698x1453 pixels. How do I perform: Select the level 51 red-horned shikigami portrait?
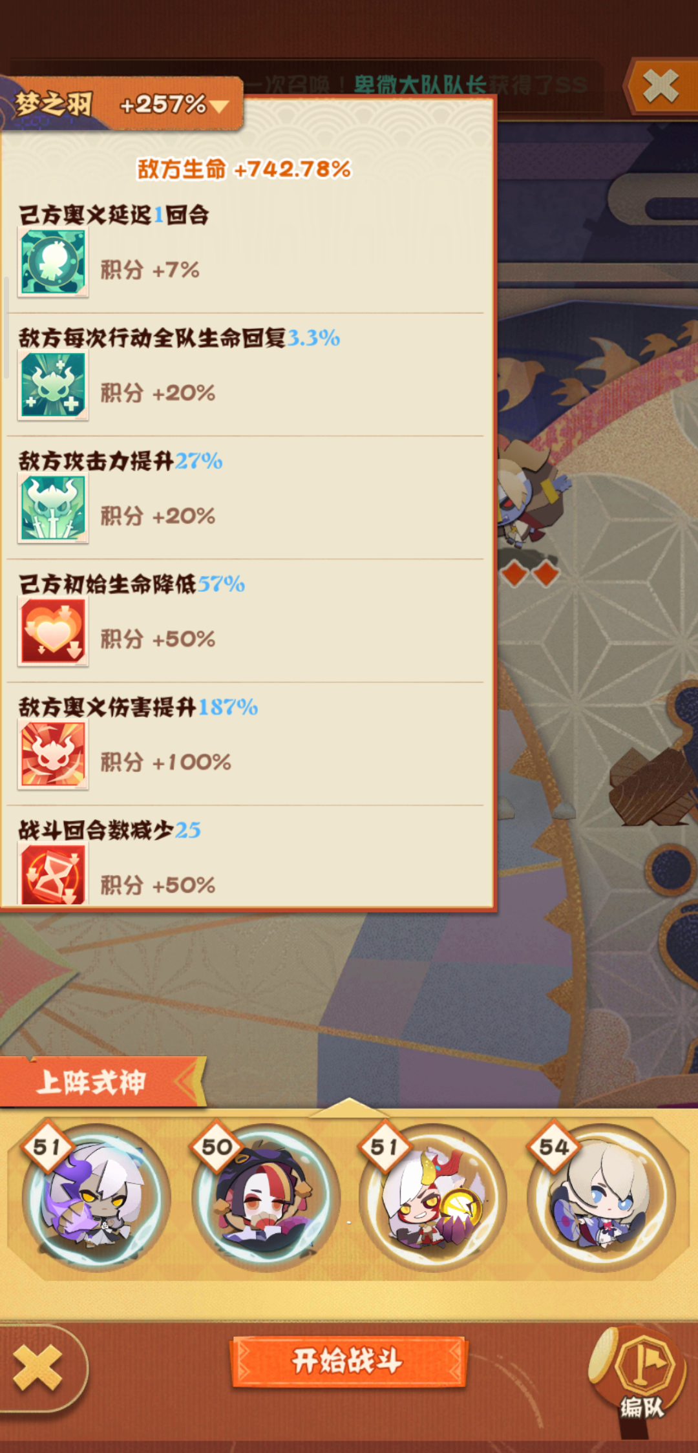coord(433,1196)
